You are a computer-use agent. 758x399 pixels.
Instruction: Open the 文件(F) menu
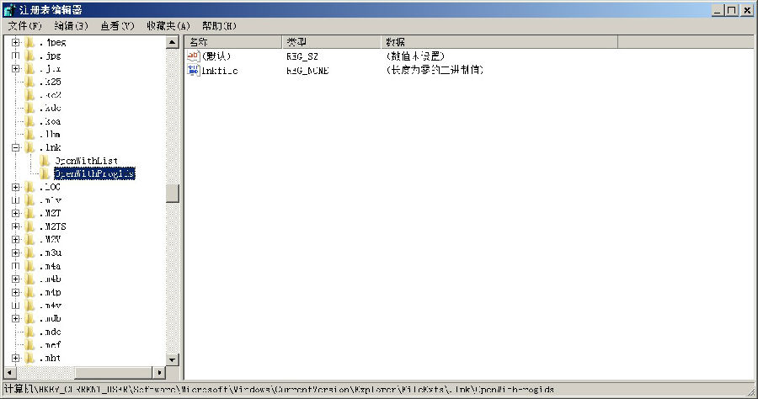(x=24, y=26)
